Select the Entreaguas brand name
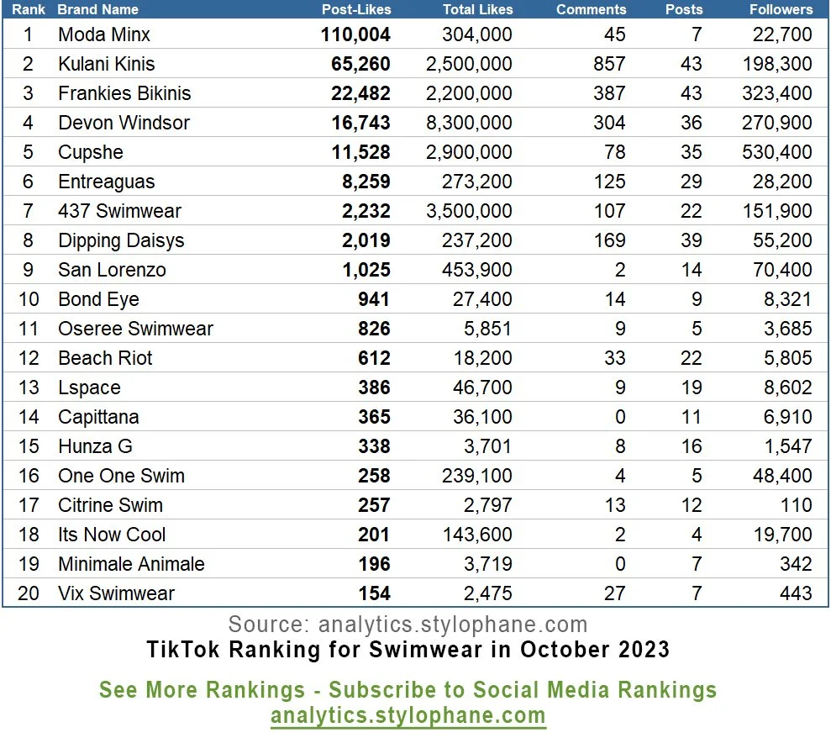This screenshot has height=738, width=831. point(107,182)
